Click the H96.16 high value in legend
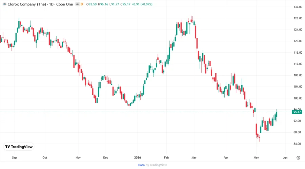The image size is (305, 169). pos(103,4)
